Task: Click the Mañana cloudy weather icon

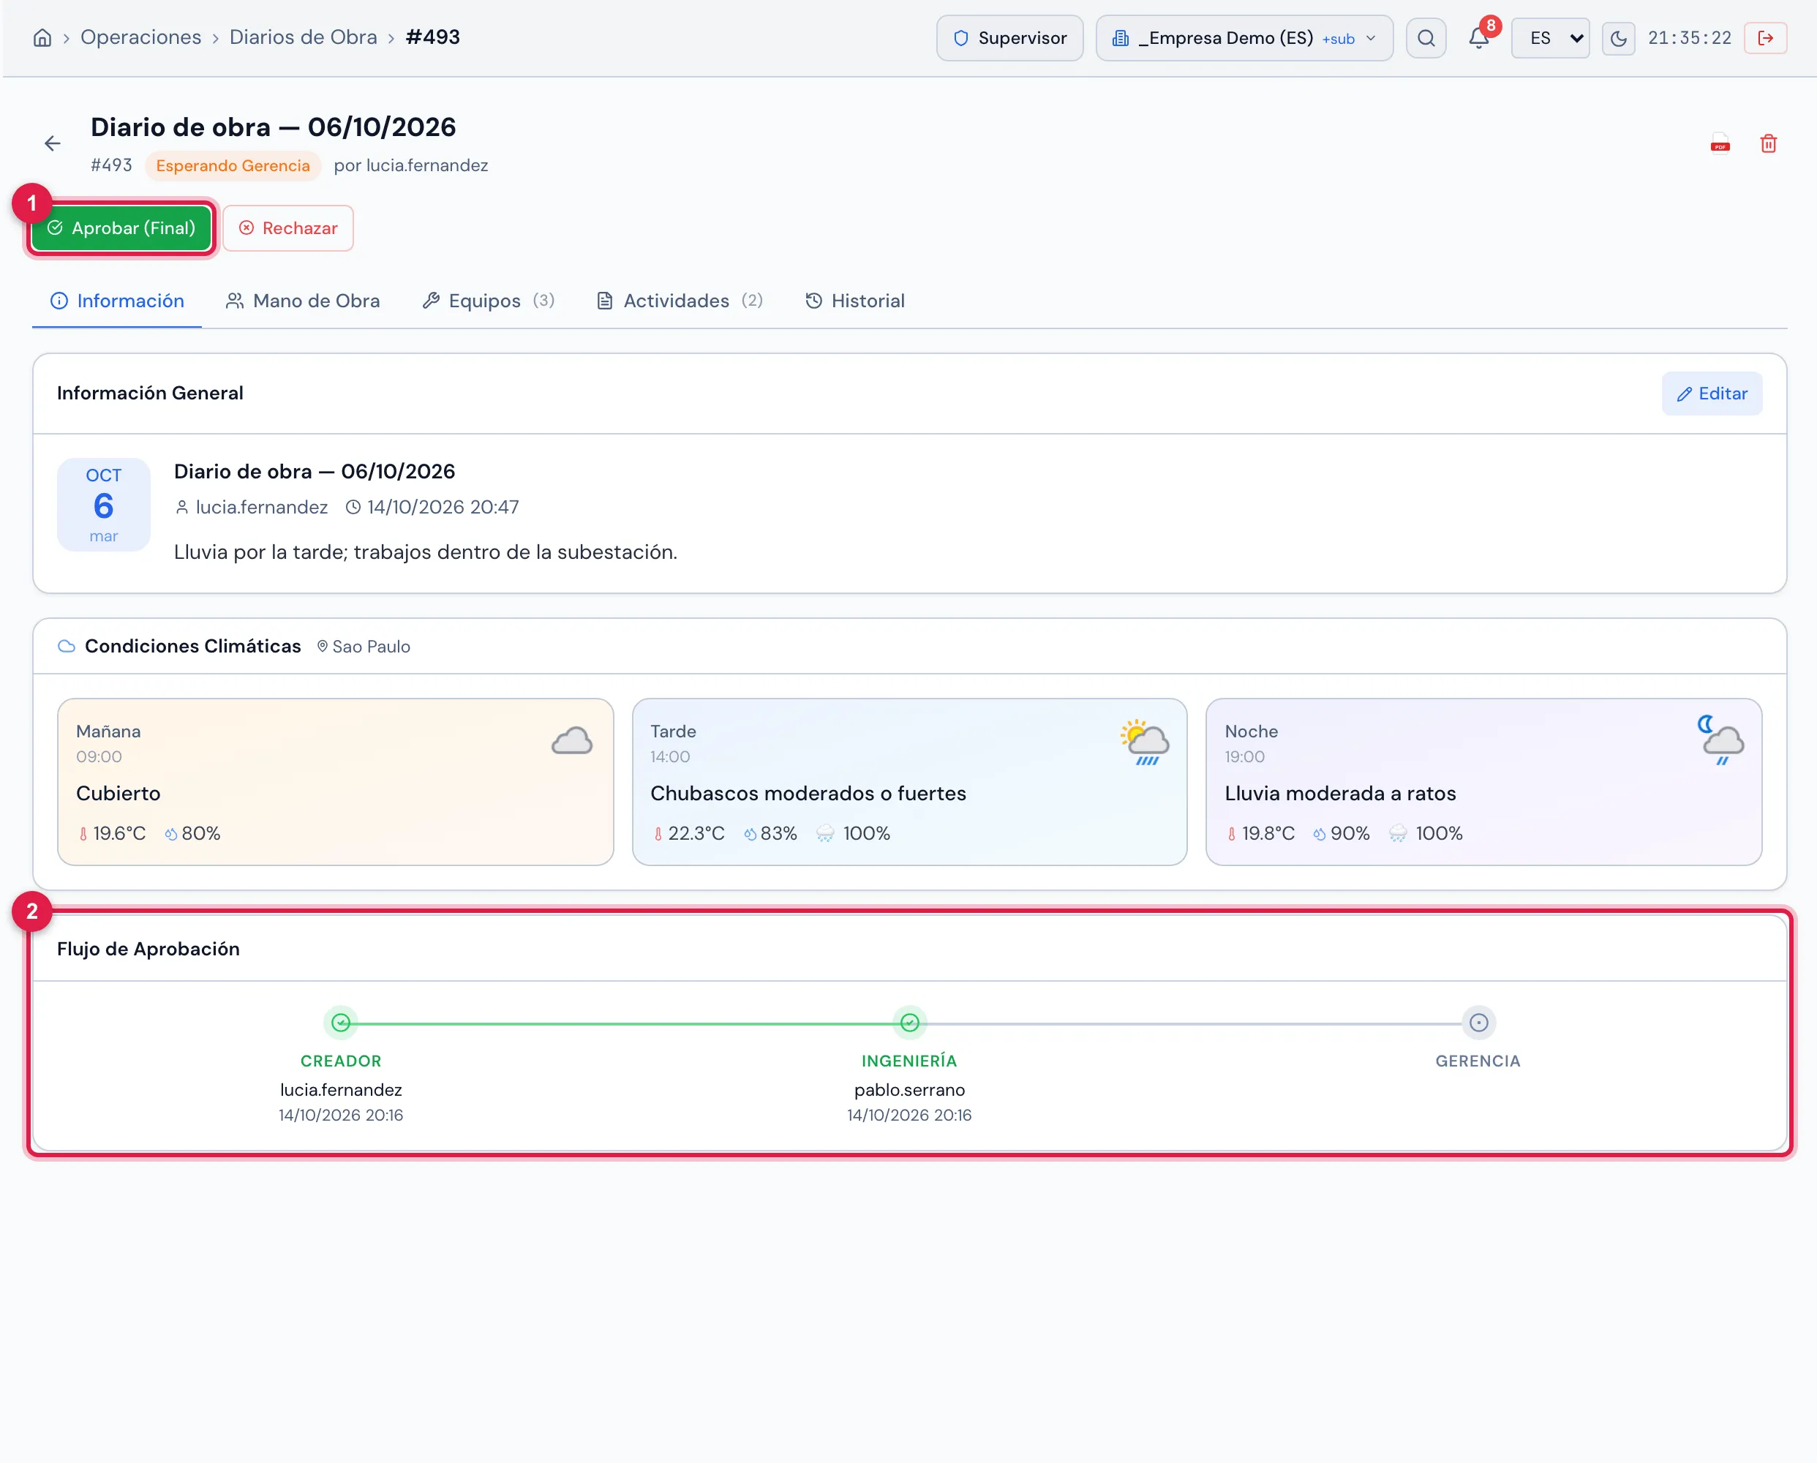Action: pos(571,741)
